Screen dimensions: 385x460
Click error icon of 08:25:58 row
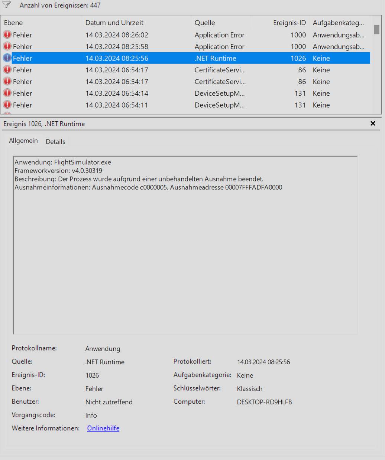coord(7,46)
